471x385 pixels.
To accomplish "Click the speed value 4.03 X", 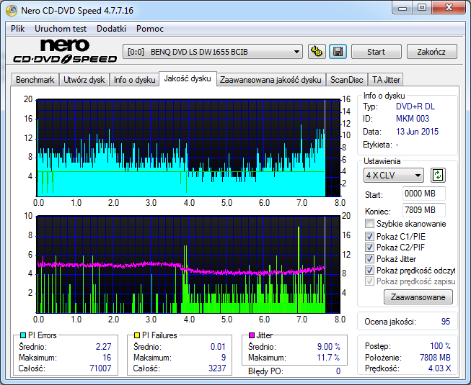I will tap(439, 368).
